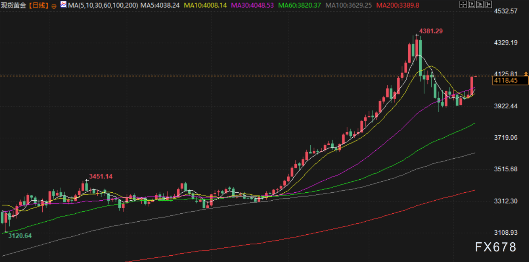Toggle the MA5:4038.24 line label
529x262 pixels.
[160, 5]
